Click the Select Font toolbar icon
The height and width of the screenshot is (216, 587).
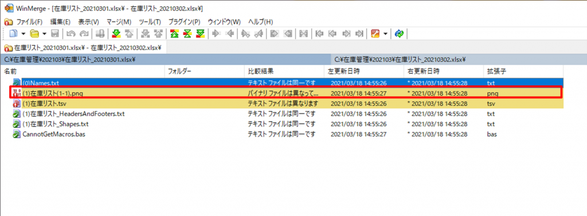100,34
